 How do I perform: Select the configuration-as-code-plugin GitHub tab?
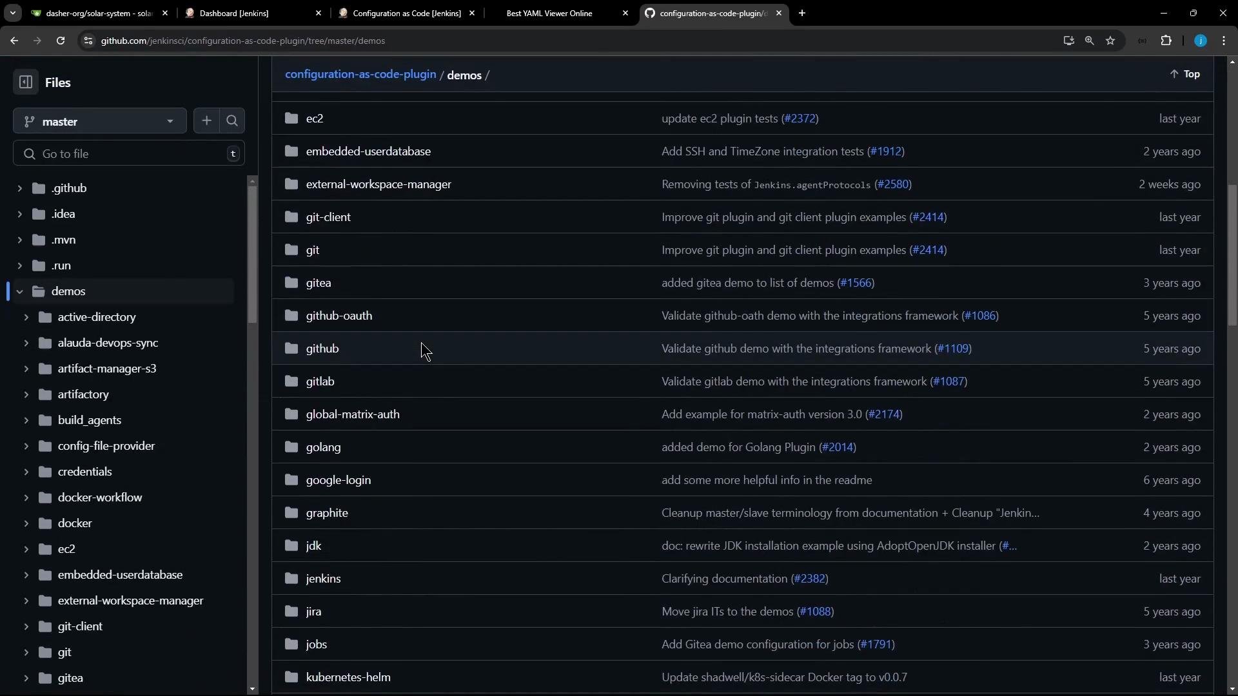pyautogui.click(x=714, y=13)
